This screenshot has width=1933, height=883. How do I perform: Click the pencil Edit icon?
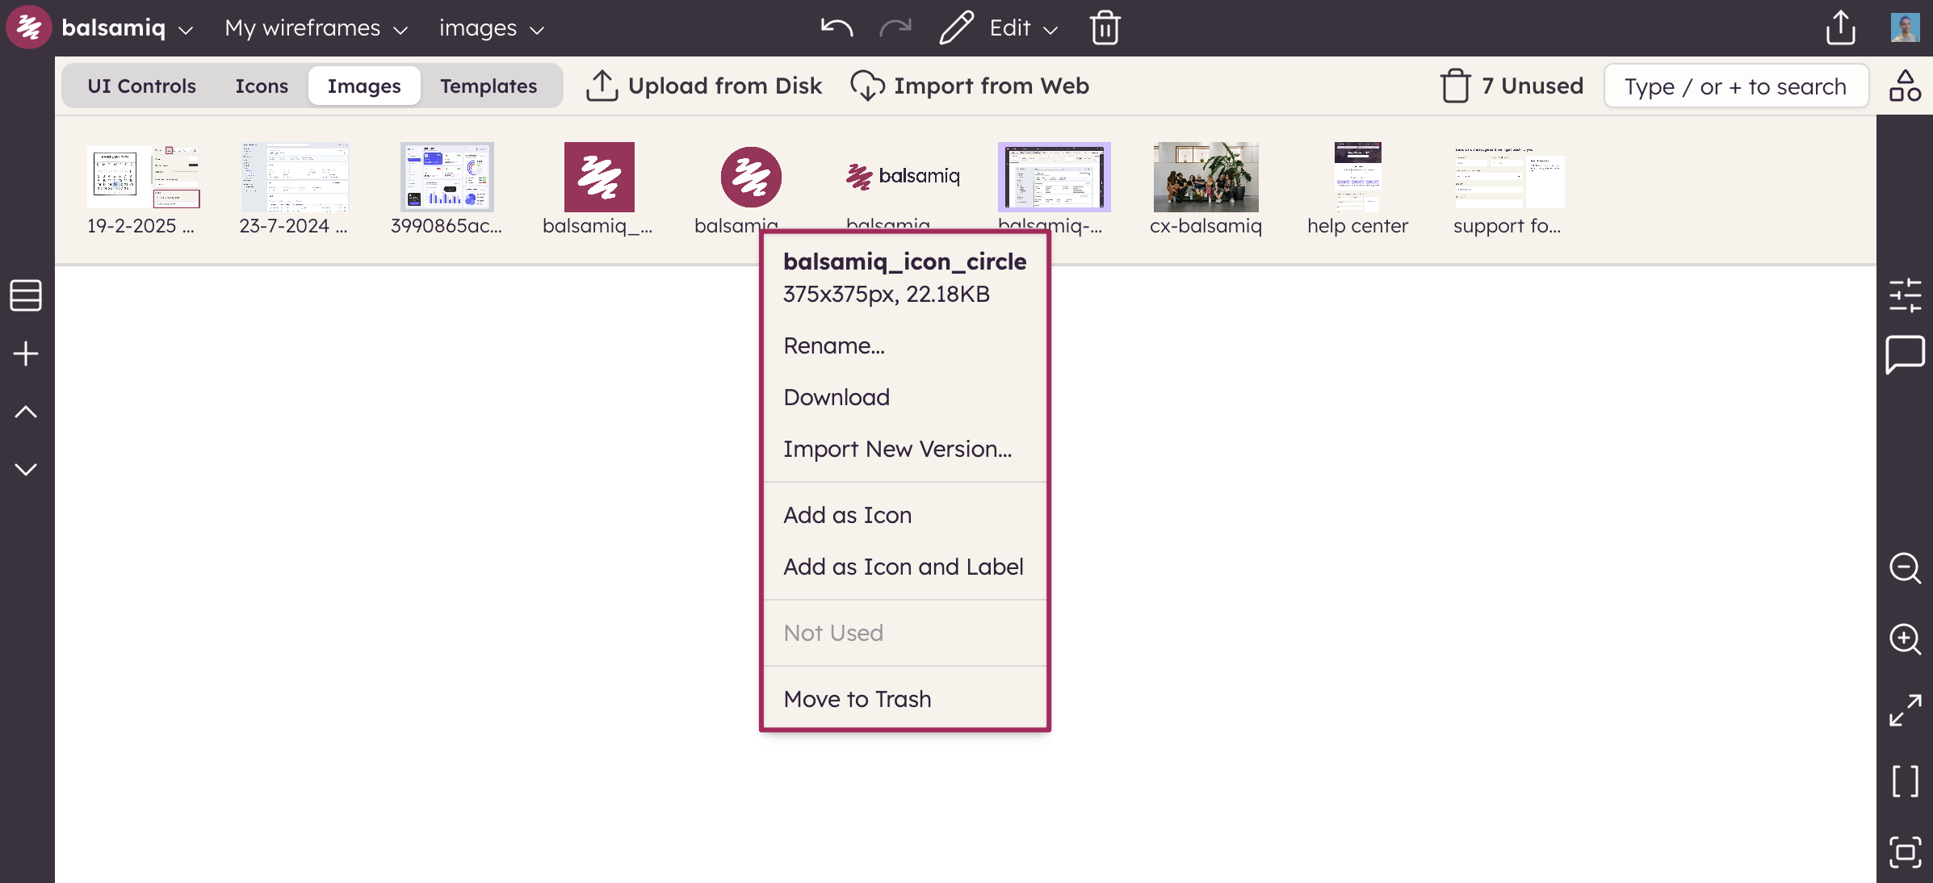tap(956, 28)
